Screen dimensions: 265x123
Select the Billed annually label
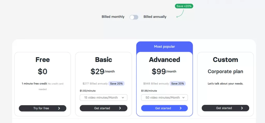pos(155,17)
